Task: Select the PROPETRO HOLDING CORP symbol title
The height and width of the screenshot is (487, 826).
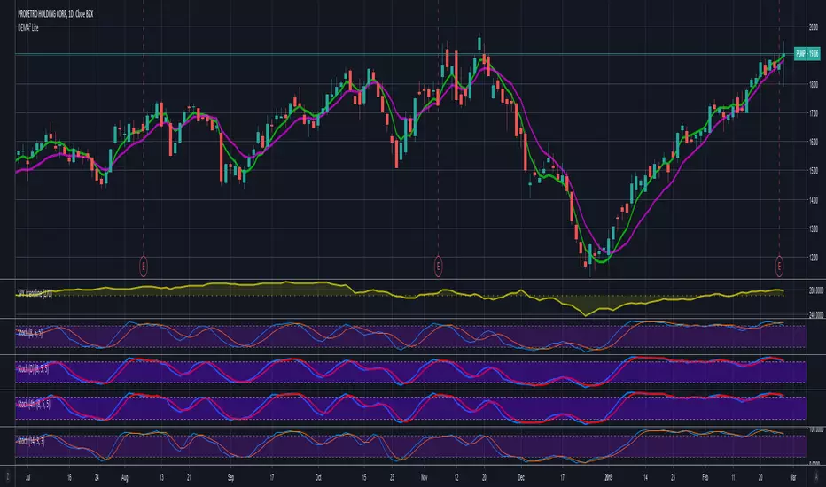Action: [x=56, y=14]
